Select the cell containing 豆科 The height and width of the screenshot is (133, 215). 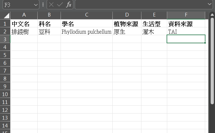point(49,32)
